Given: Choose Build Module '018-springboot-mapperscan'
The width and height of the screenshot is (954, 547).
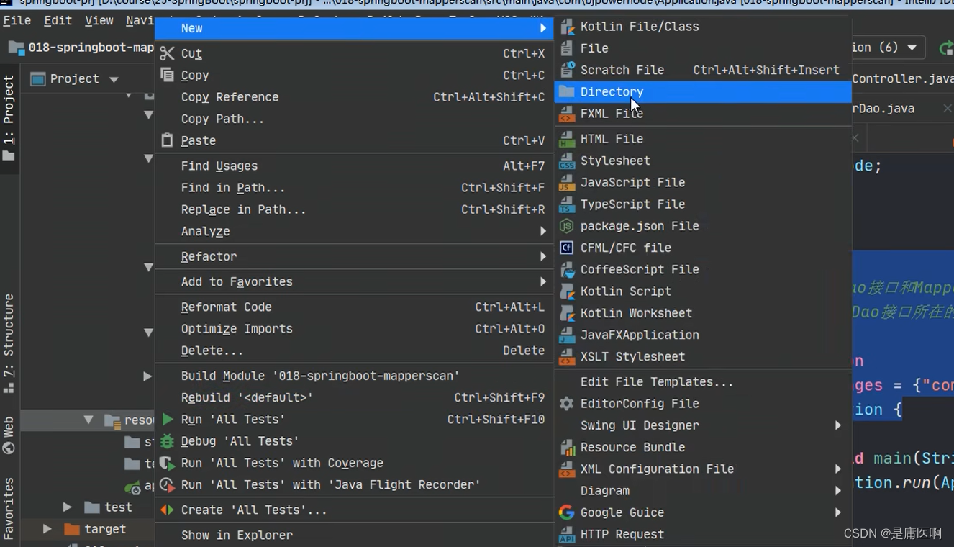Looking at the screenshot, I should tap(354, 376).
